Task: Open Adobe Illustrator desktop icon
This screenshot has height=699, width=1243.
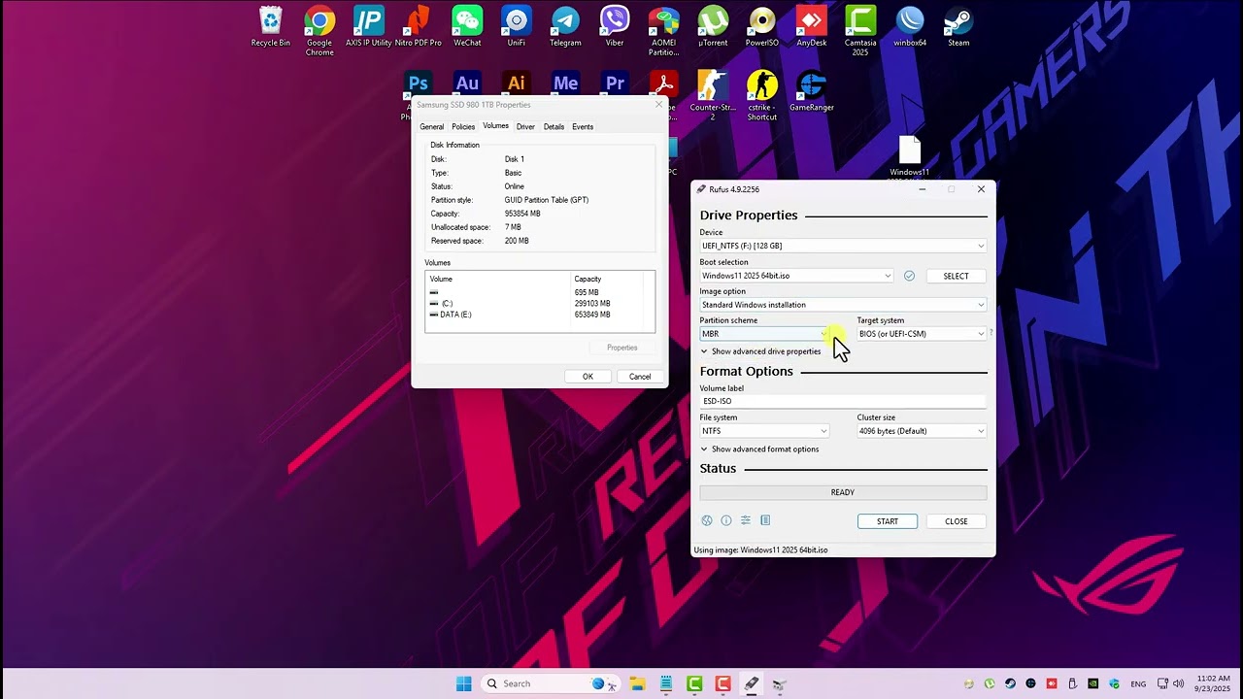Action: (517, 84)
